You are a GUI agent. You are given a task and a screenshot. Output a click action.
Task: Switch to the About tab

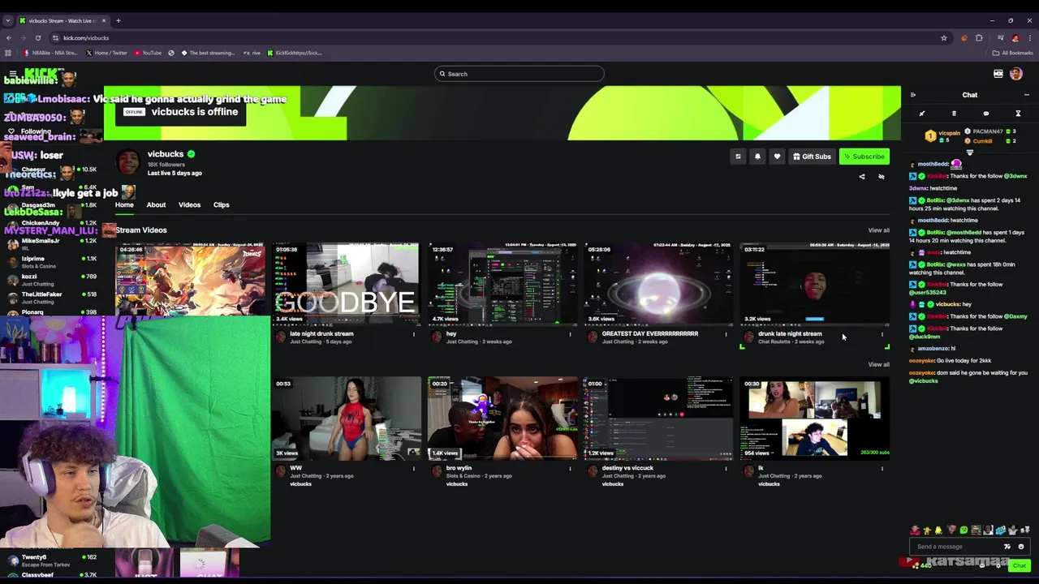[x=156, y=205]
